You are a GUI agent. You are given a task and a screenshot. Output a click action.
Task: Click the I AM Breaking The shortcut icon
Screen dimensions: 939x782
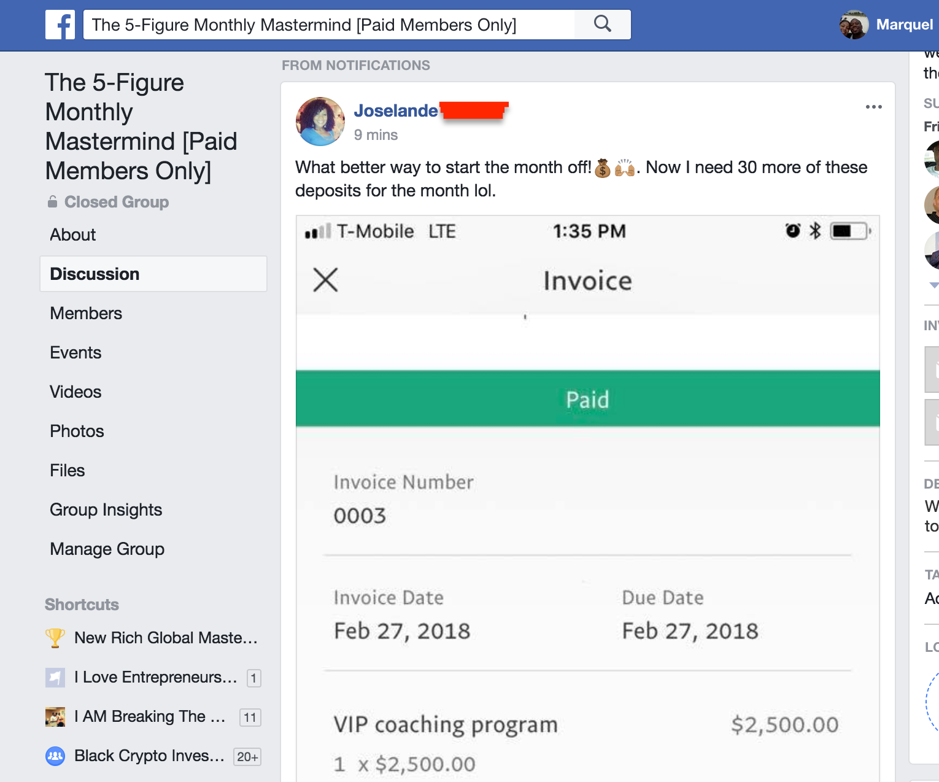click(55, 716)
